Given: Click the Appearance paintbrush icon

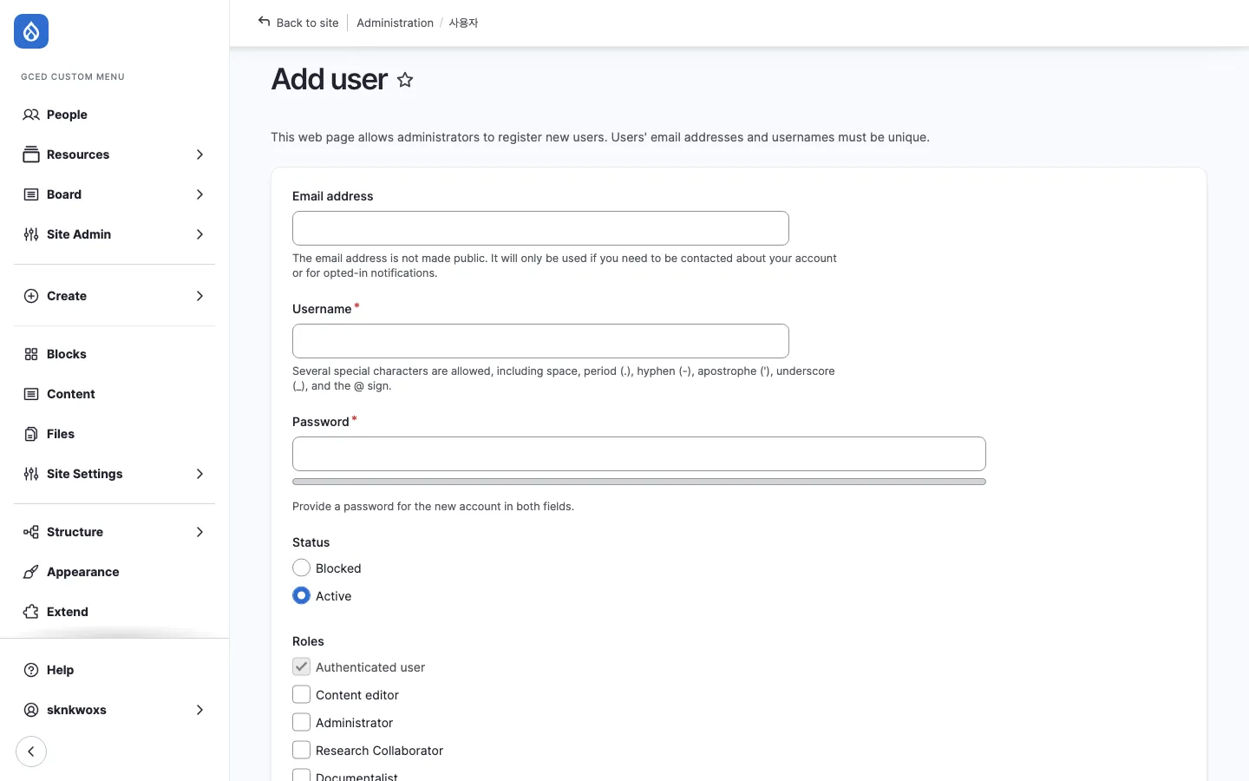Looking at the screenshot, I should tap(31, 572).
